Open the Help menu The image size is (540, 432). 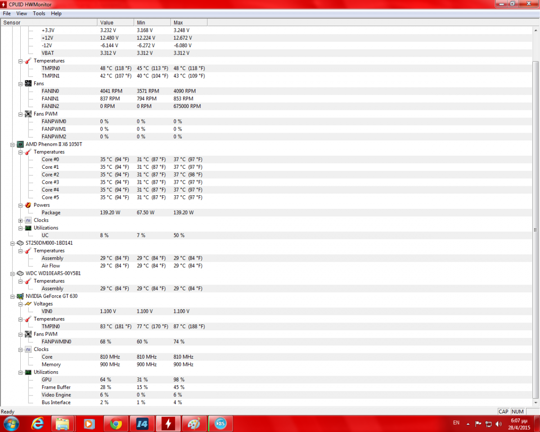[56, 13]
